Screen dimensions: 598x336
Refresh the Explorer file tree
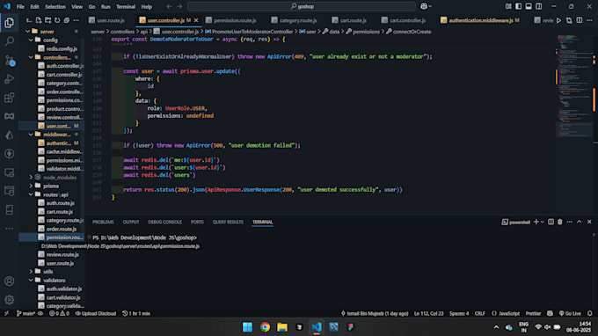tap(57, 20)
